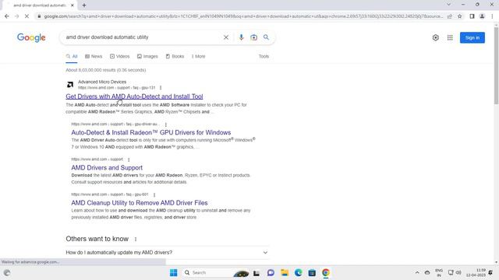Select the All results tab
The width and height of the screenshot is (499, 280).
(x=72, y=56)
